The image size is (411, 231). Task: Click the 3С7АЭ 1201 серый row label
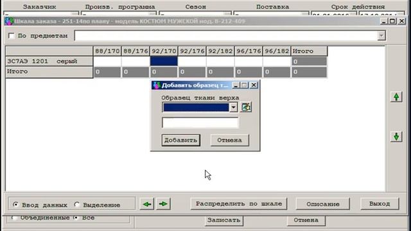[x=49, y=62]
